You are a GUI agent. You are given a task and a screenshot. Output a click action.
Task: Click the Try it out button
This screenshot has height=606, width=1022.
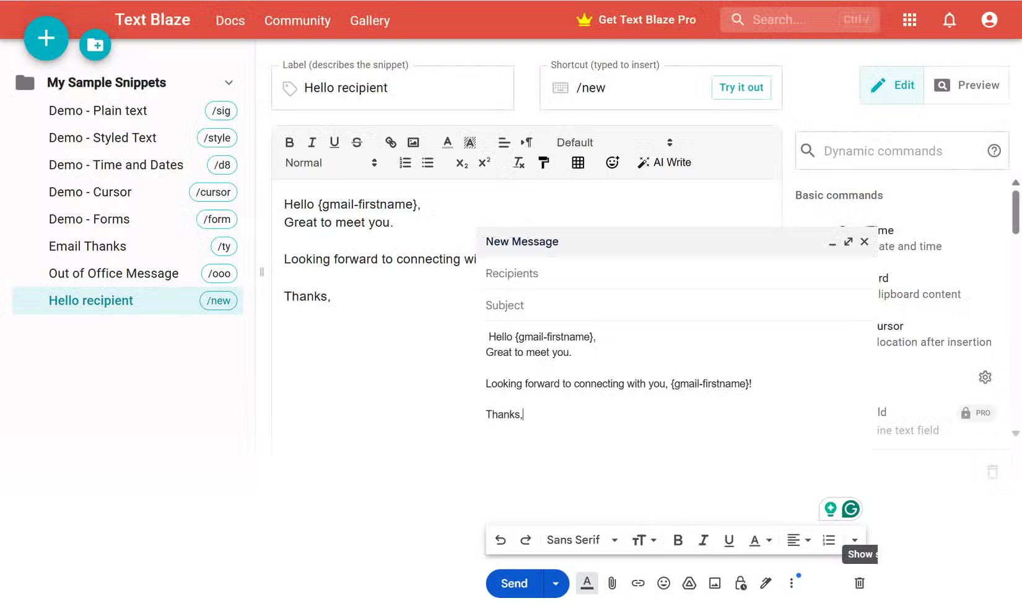click(x=741, y=87)
